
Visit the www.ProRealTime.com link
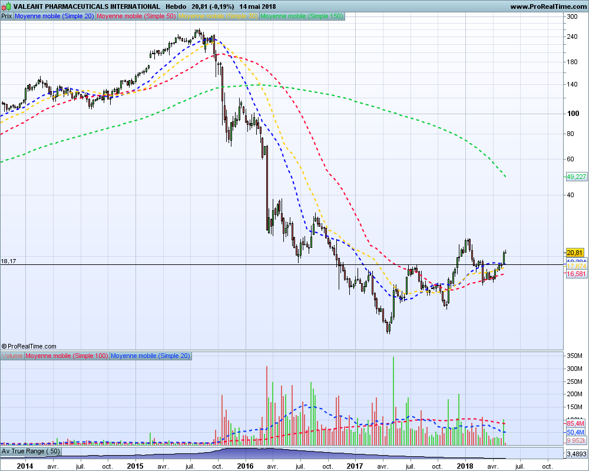pos(548,6)
